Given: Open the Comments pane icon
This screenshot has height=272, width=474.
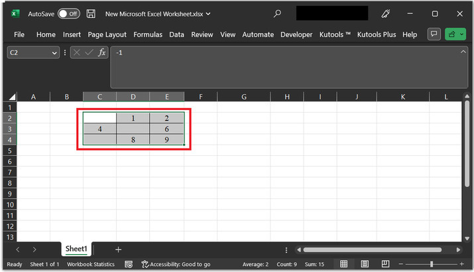Looking at the screenshot, I should pos(434,34).
